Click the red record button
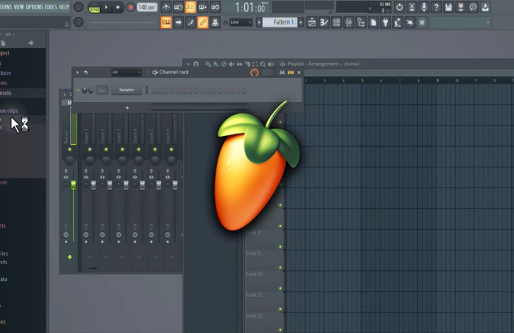Viewport: 514px width, 333px height. point(130,7)
